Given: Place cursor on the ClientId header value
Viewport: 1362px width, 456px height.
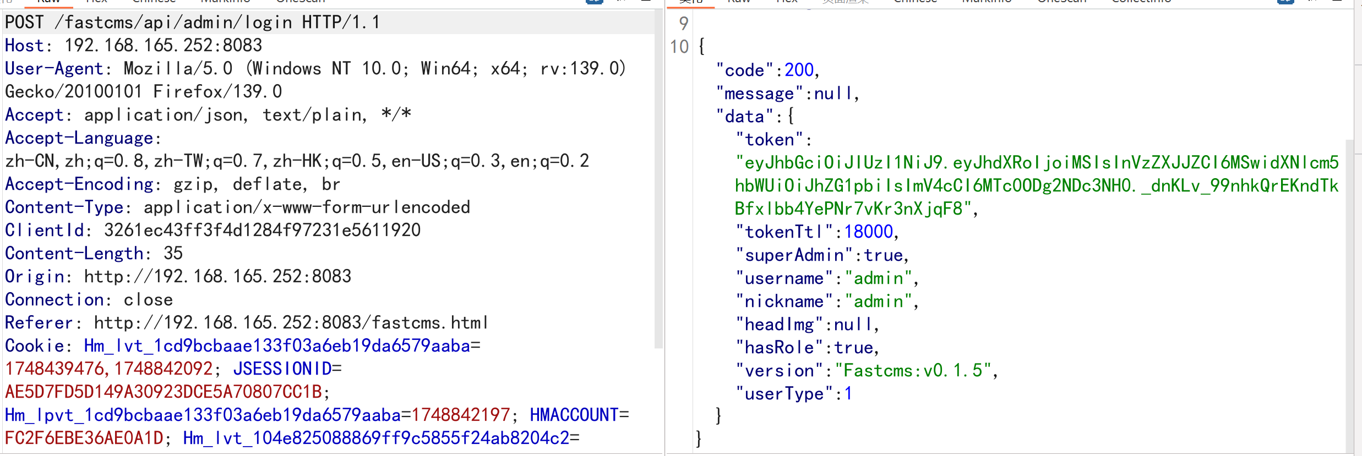Looking at the screenshot, I should coord(262,230).
